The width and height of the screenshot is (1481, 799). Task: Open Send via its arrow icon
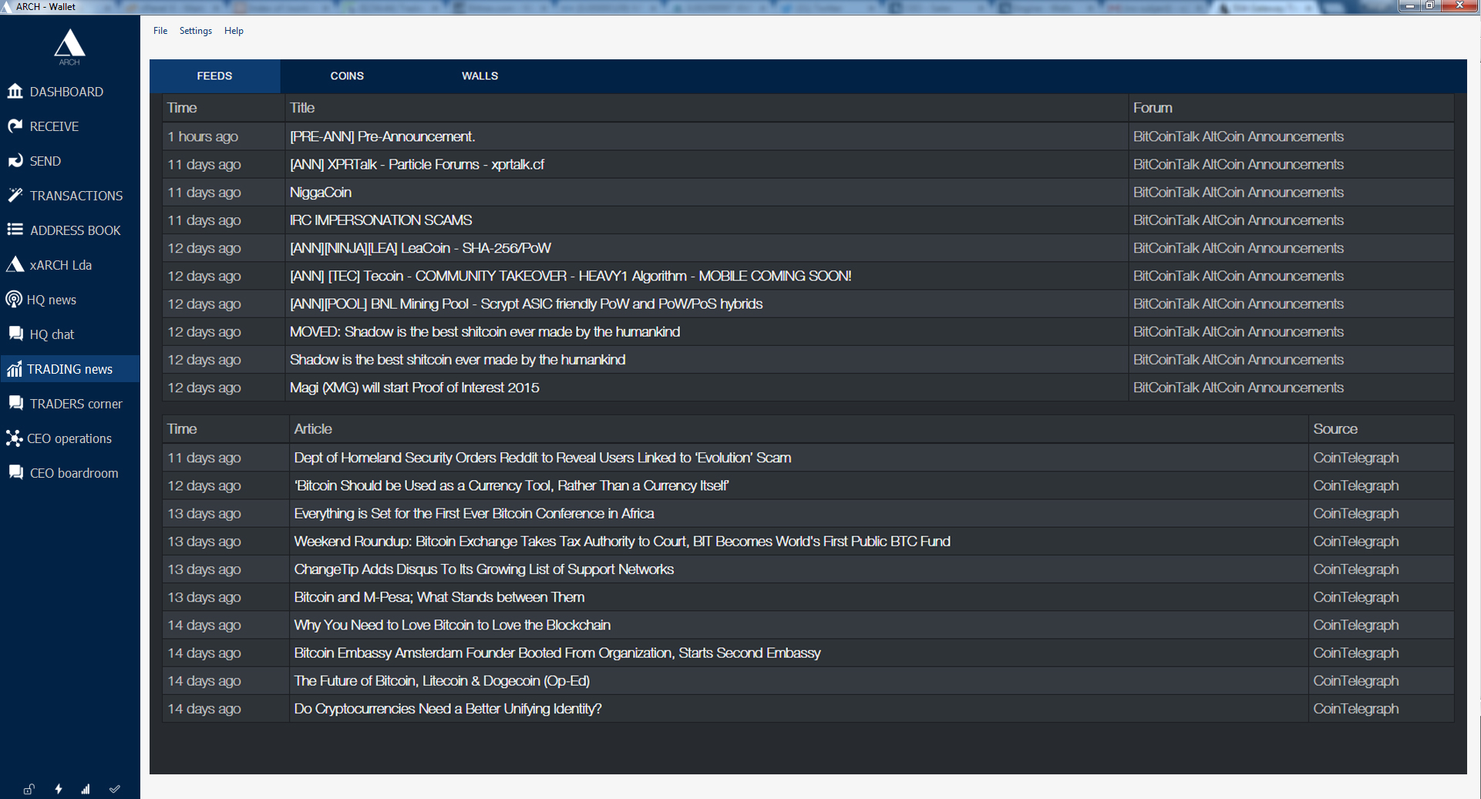click(x=15, y=160)
